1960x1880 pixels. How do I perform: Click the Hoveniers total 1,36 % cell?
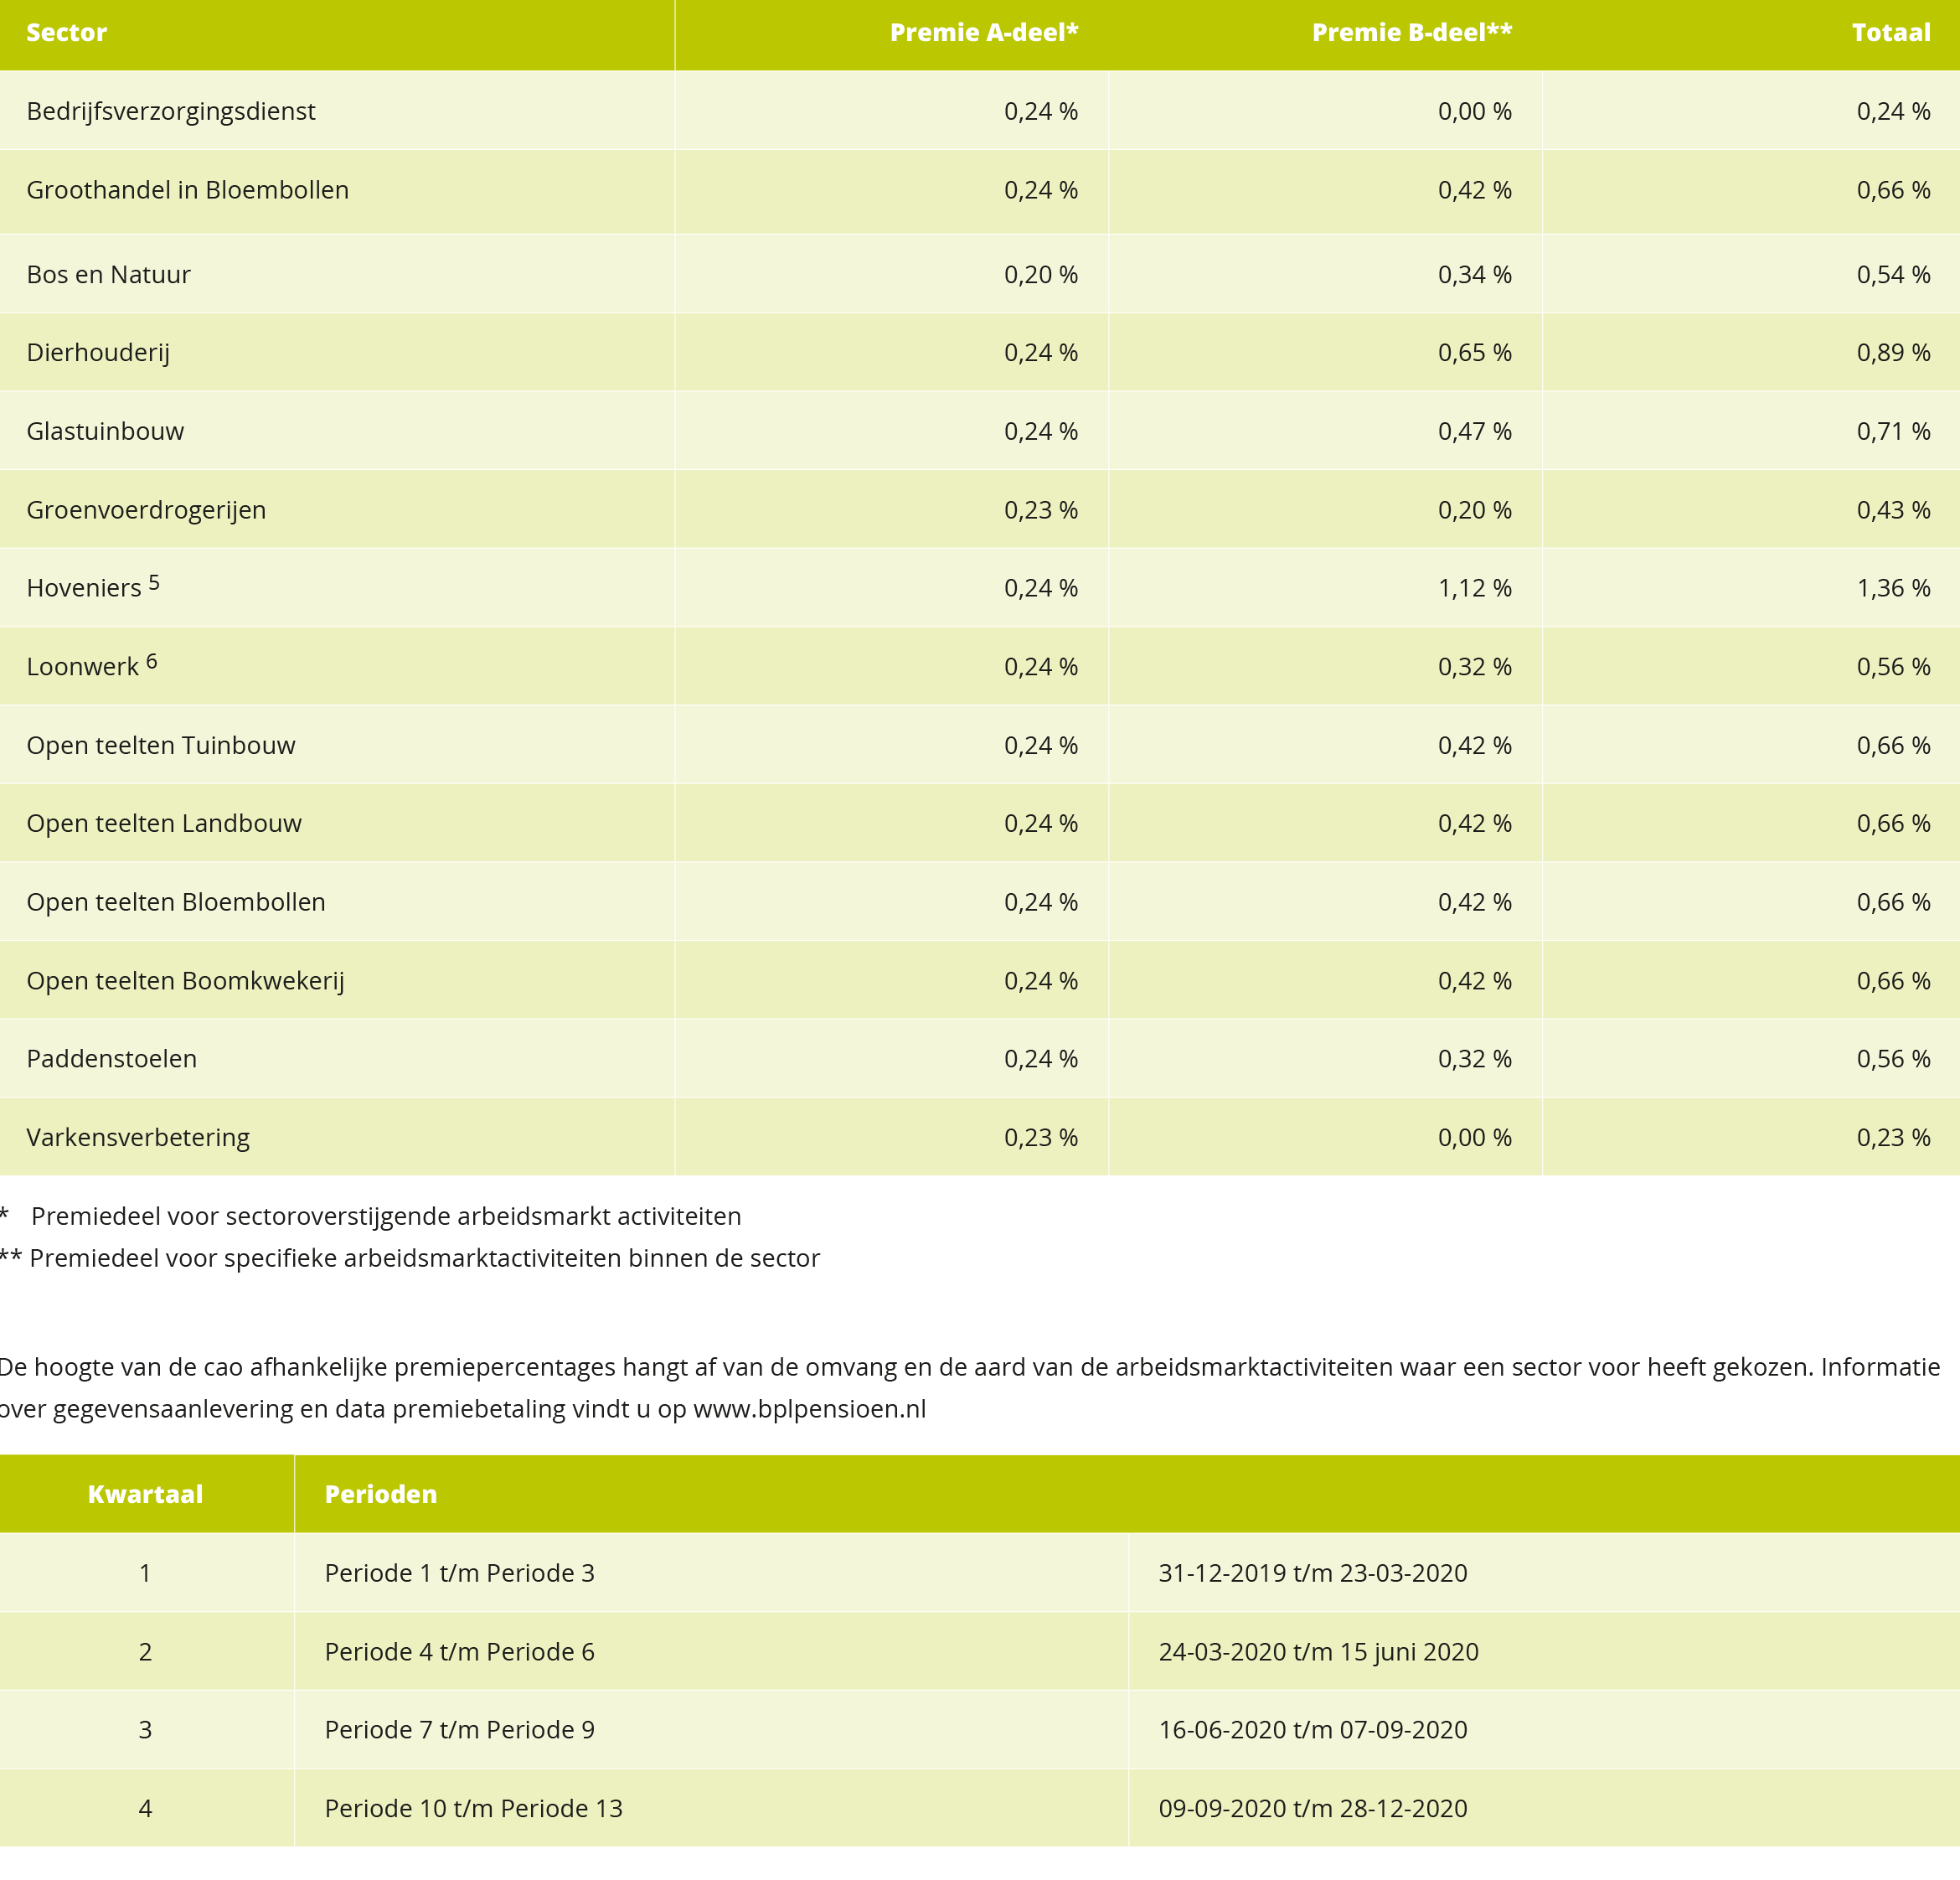1892,588
